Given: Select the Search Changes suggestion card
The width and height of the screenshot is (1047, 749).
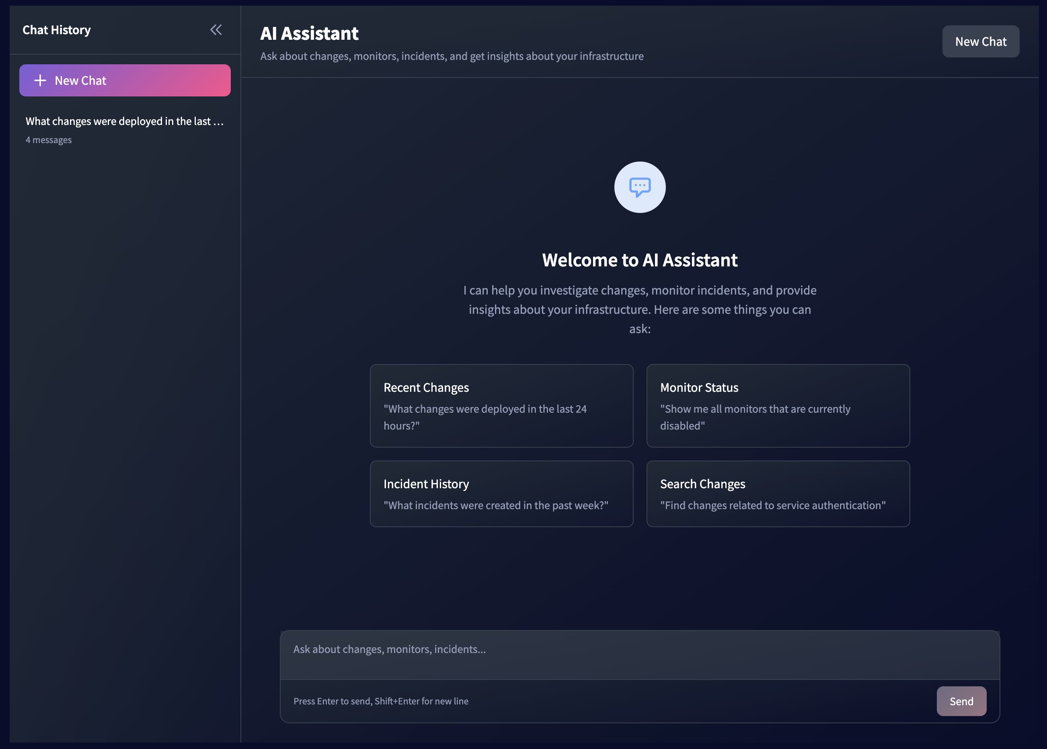Looking at the screenshot, I should click(x=778, y=493).
